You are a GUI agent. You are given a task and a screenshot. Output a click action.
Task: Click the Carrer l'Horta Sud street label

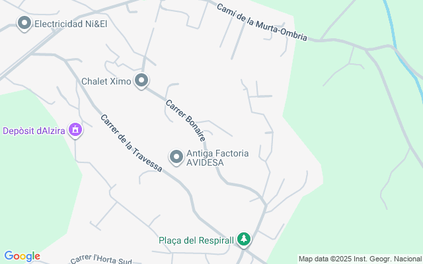(101, 259)
